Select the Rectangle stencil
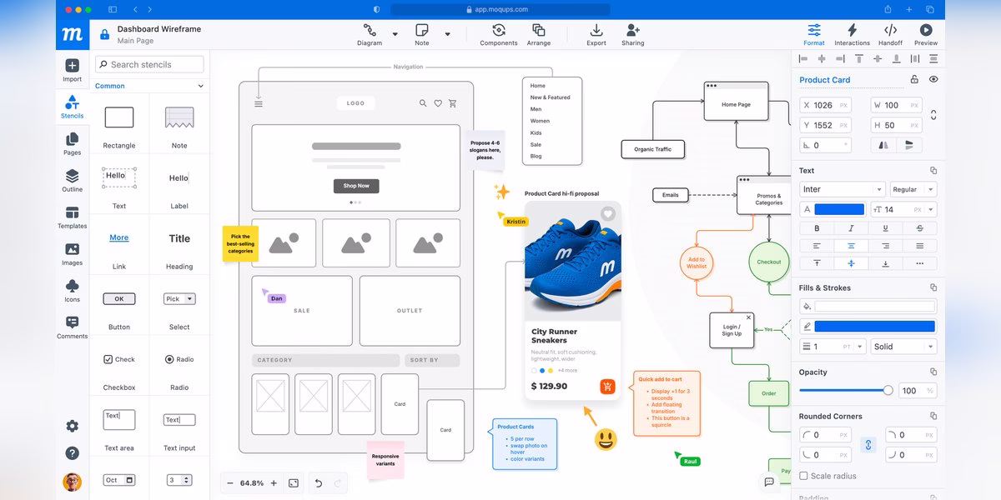This screenshot has width=1001, height=500. pos(119,123)
